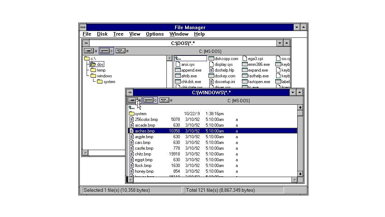Select the doskey.com program icon
The image size is (385, 217).
[x=211, y=76]
